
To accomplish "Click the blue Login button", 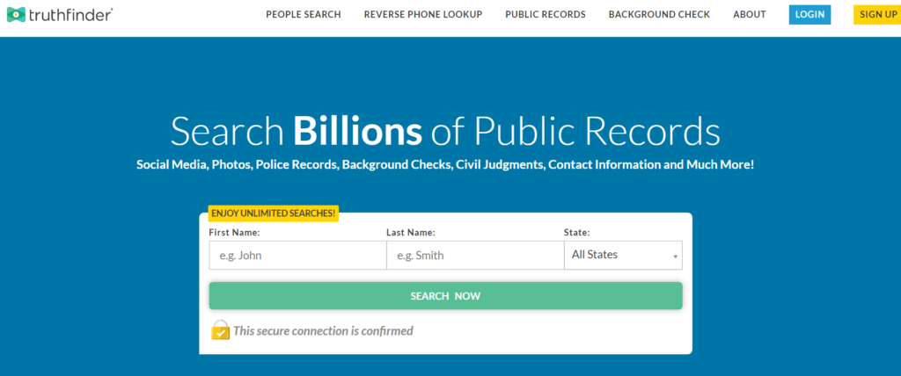I will click(809, 14).
